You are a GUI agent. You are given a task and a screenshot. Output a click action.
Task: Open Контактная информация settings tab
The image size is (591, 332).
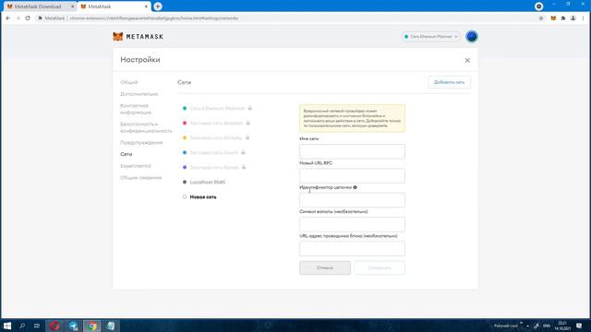click(x=136, y=109)
